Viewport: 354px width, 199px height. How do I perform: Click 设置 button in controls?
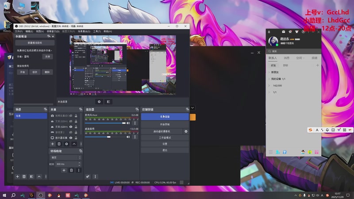tap(165, 144)
